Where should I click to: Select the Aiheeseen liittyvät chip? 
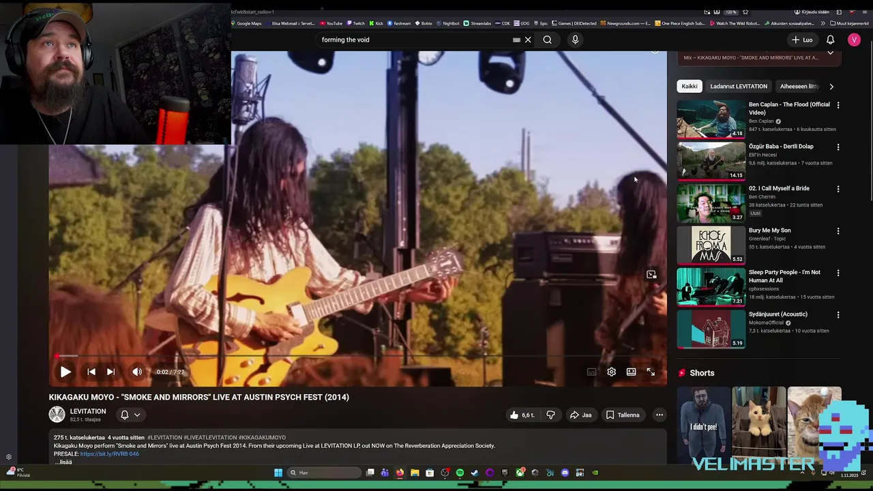(799, 86)
